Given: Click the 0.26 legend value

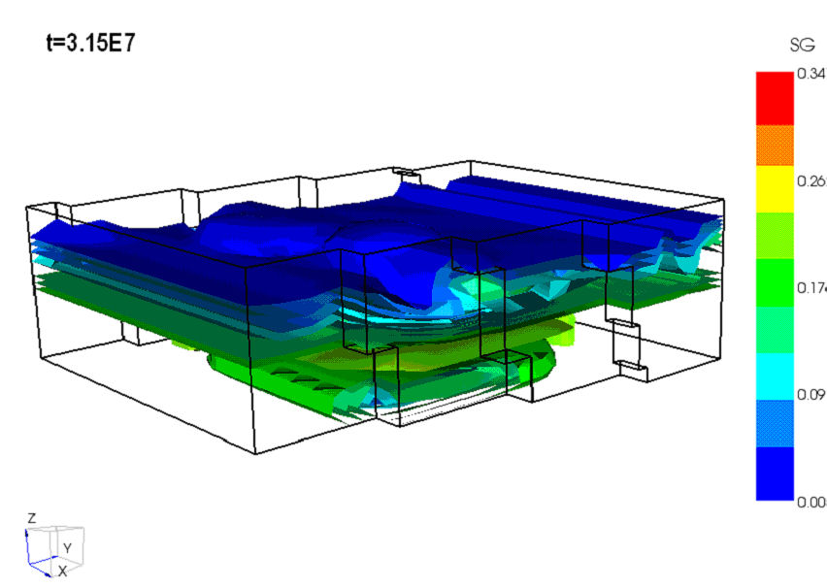Looking at the screenshot, I should click(810, 181).
